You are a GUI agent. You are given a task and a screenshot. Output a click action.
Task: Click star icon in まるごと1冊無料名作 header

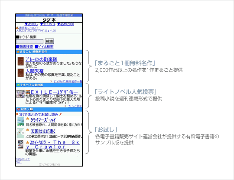click(18, 52)
